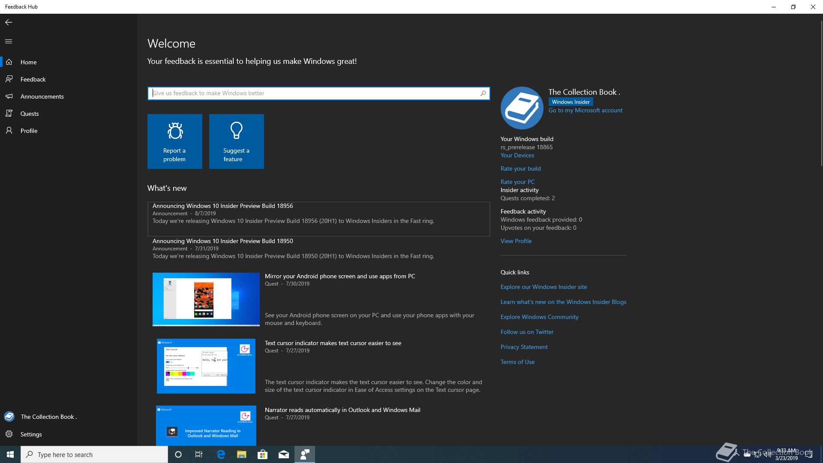Launch Microsoft Edge from taskbar
823x463 pixels.
[221, 454]
